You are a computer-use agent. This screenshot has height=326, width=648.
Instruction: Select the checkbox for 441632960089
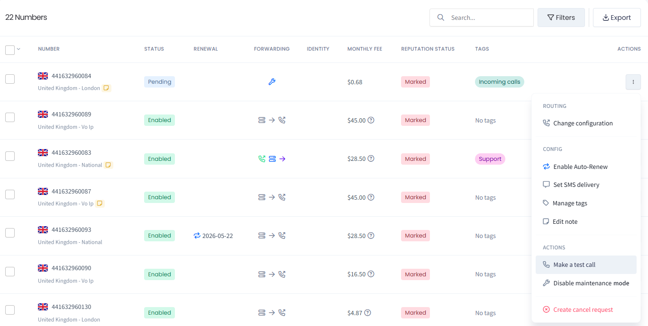(10, 117)
